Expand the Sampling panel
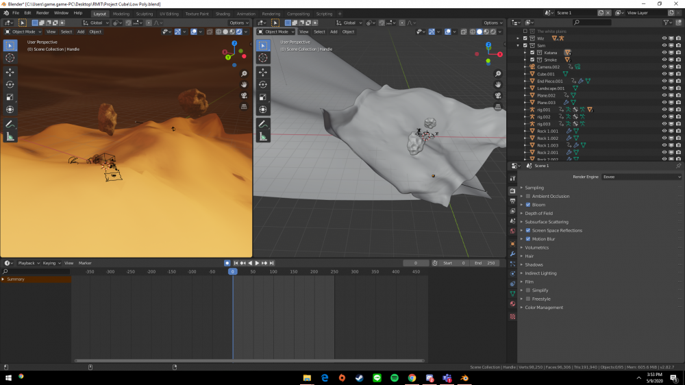 pyautogui.click(x=534, y=188)
